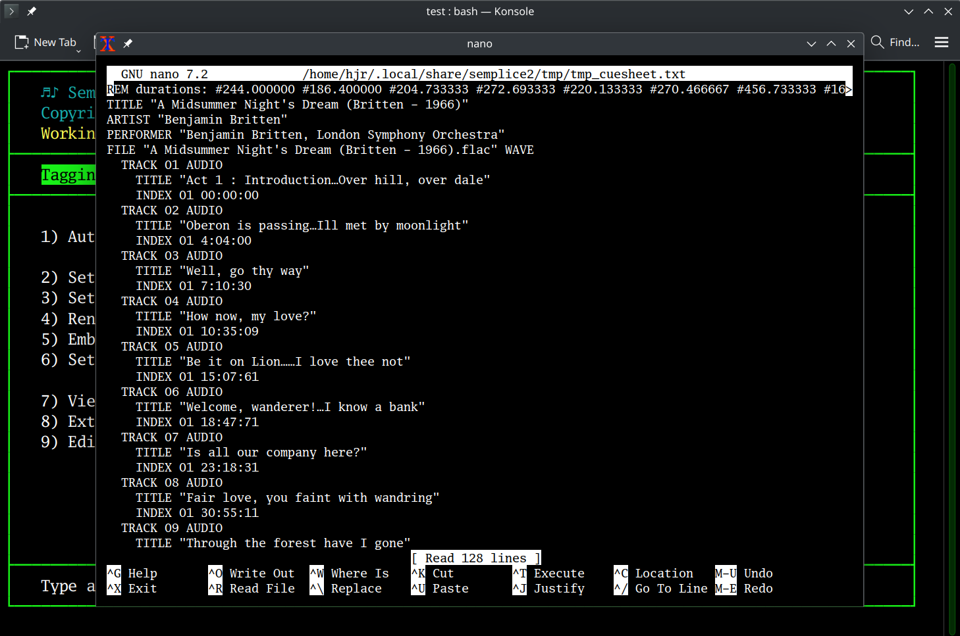The width and height of the screenshot is (960, 636).
Task: Place the cursor on the TRACK 01 AUDIO line
Action: [x=171, y=164]
